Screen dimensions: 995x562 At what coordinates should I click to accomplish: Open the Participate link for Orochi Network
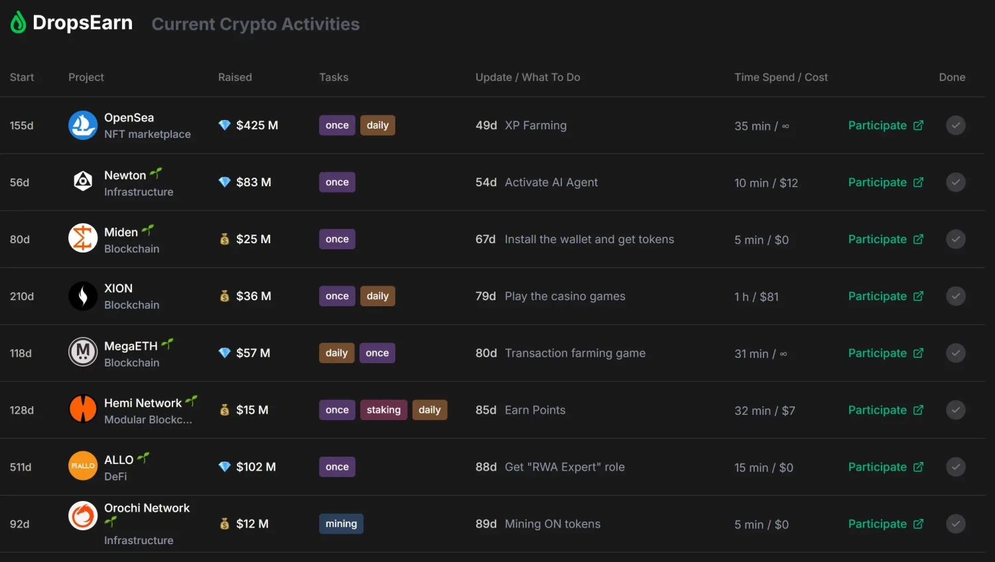(886, 524)
